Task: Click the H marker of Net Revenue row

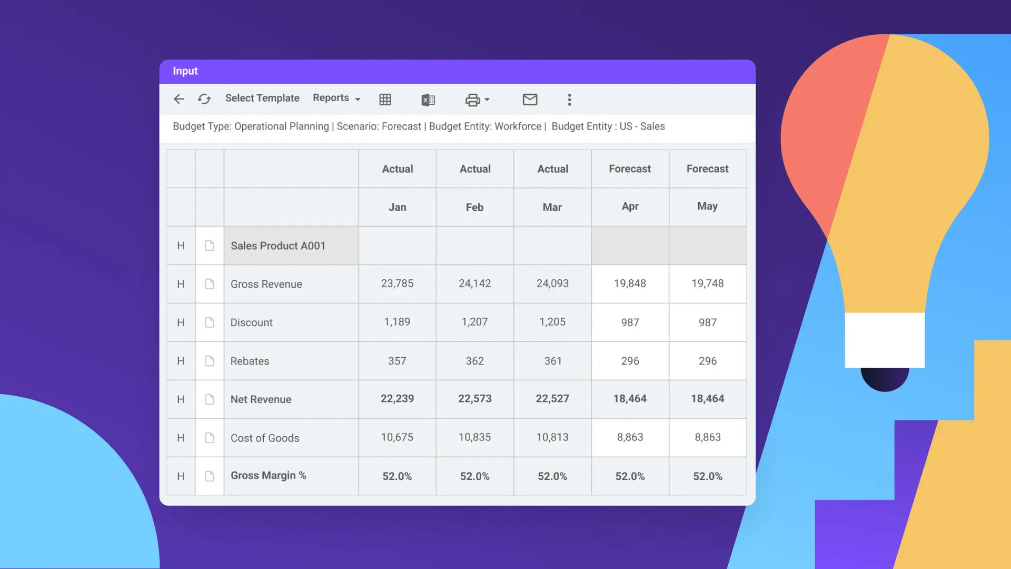Action: click(181, 399)
